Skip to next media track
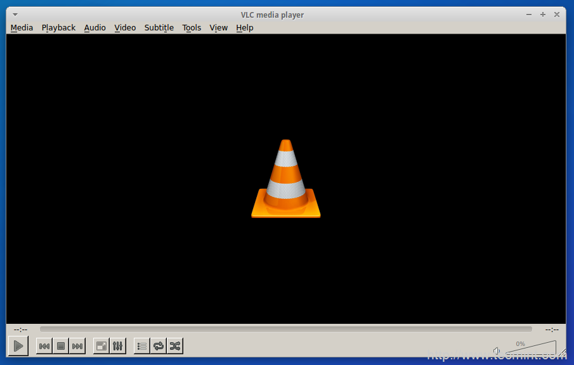 [77, 346]
